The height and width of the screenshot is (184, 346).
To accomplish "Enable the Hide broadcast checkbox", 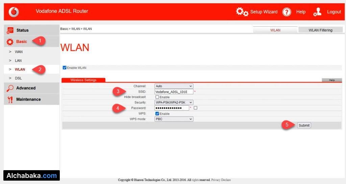I will [157, 97].
